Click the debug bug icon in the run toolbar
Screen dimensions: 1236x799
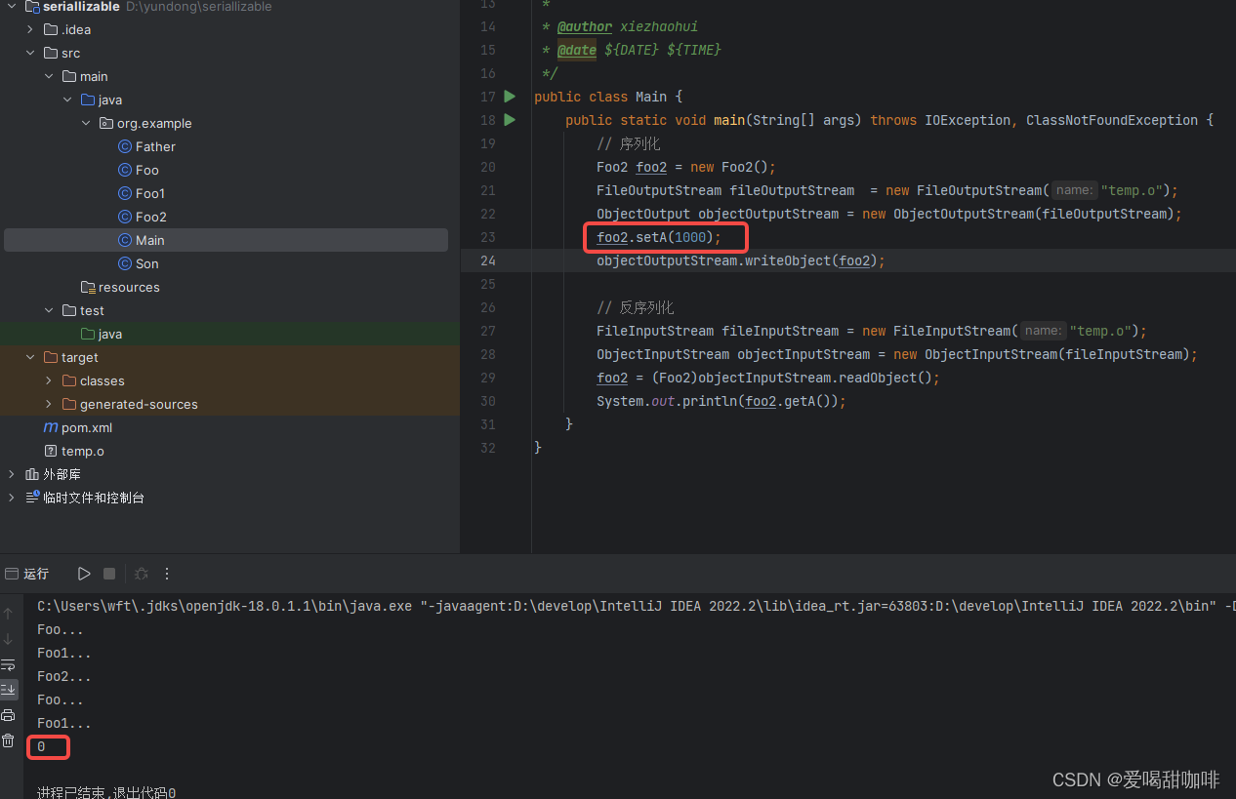142,574
